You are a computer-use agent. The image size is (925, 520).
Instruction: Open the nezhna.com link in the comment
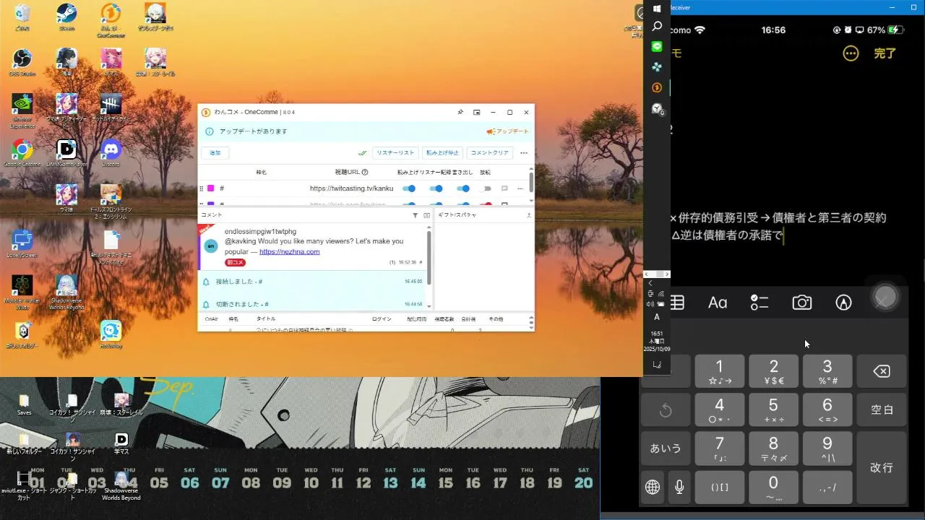coord(289,251)
